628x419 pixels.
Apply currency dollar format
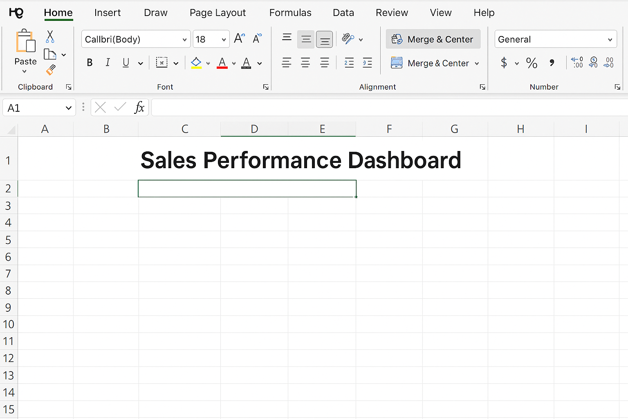pos(504,63)
